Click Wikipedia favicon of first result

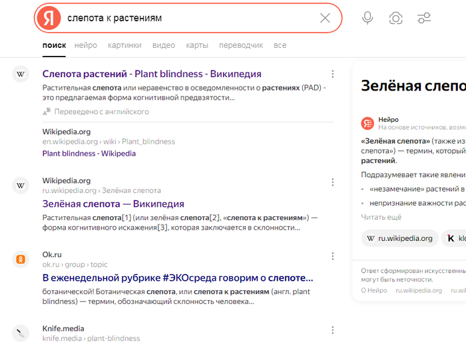coord(21,75)
